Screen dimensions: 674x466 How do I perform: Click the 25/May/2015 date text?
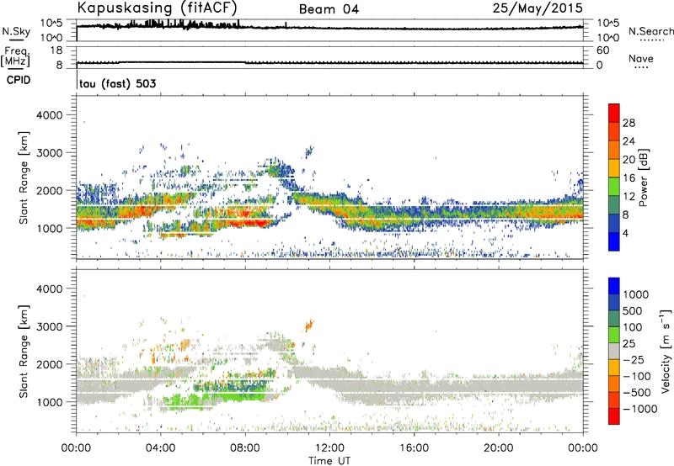pyautogui.click(x=538, y=8)
